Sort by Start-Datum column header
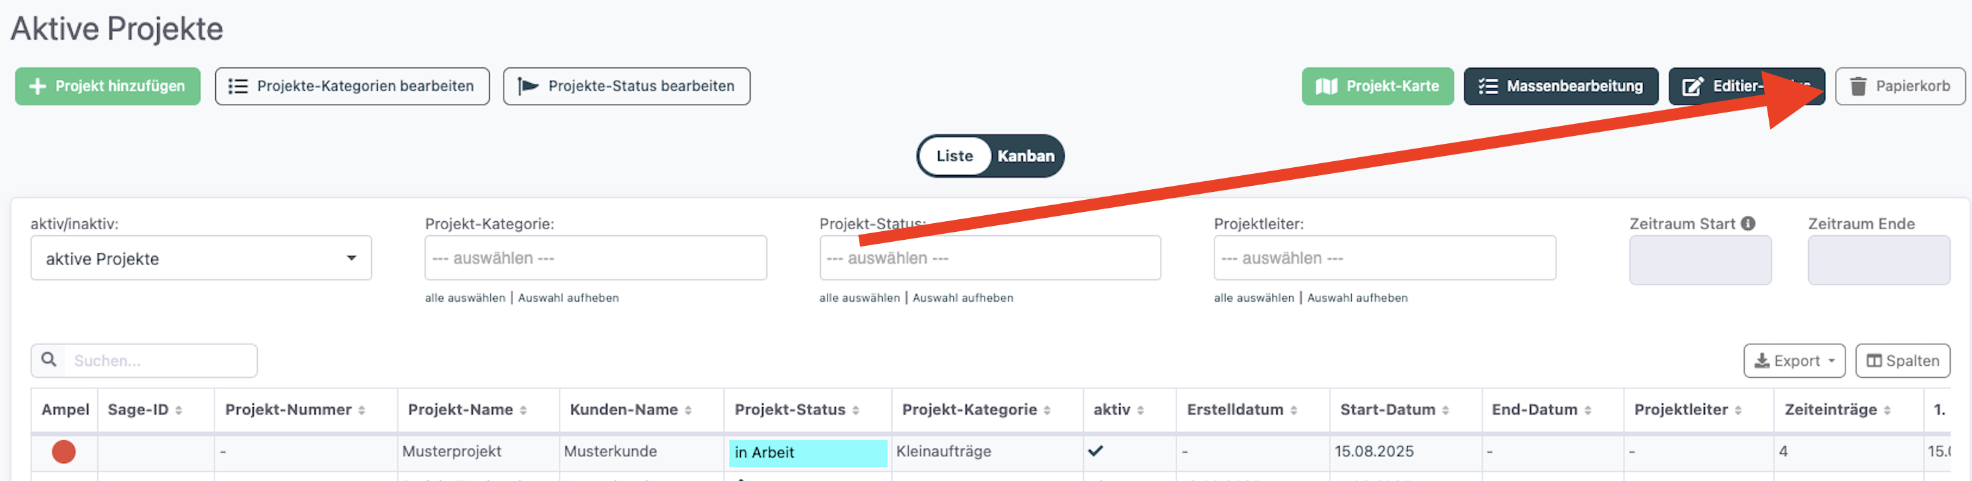 click(1387, 410)
